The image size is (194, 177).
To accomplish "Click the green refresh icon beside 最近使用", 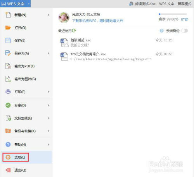I will coord(74,31).
